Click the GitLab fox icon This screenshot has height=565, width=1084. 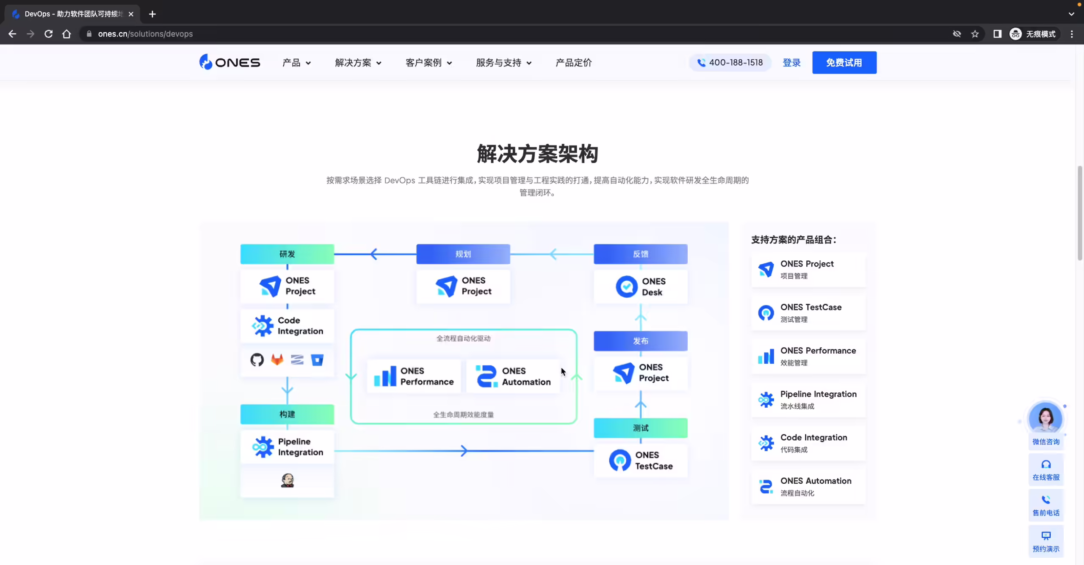coord(277,360)
